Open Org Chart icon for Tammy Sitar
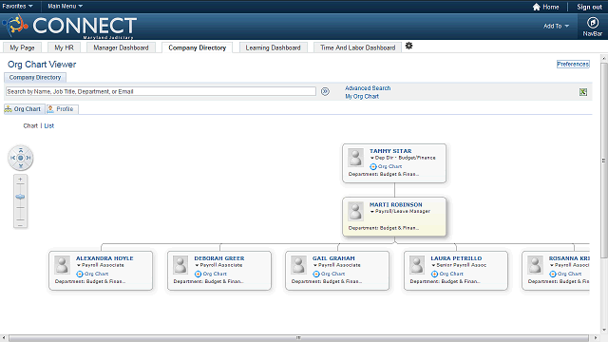This screenshot has height=342, width=608. pos(373,166)
